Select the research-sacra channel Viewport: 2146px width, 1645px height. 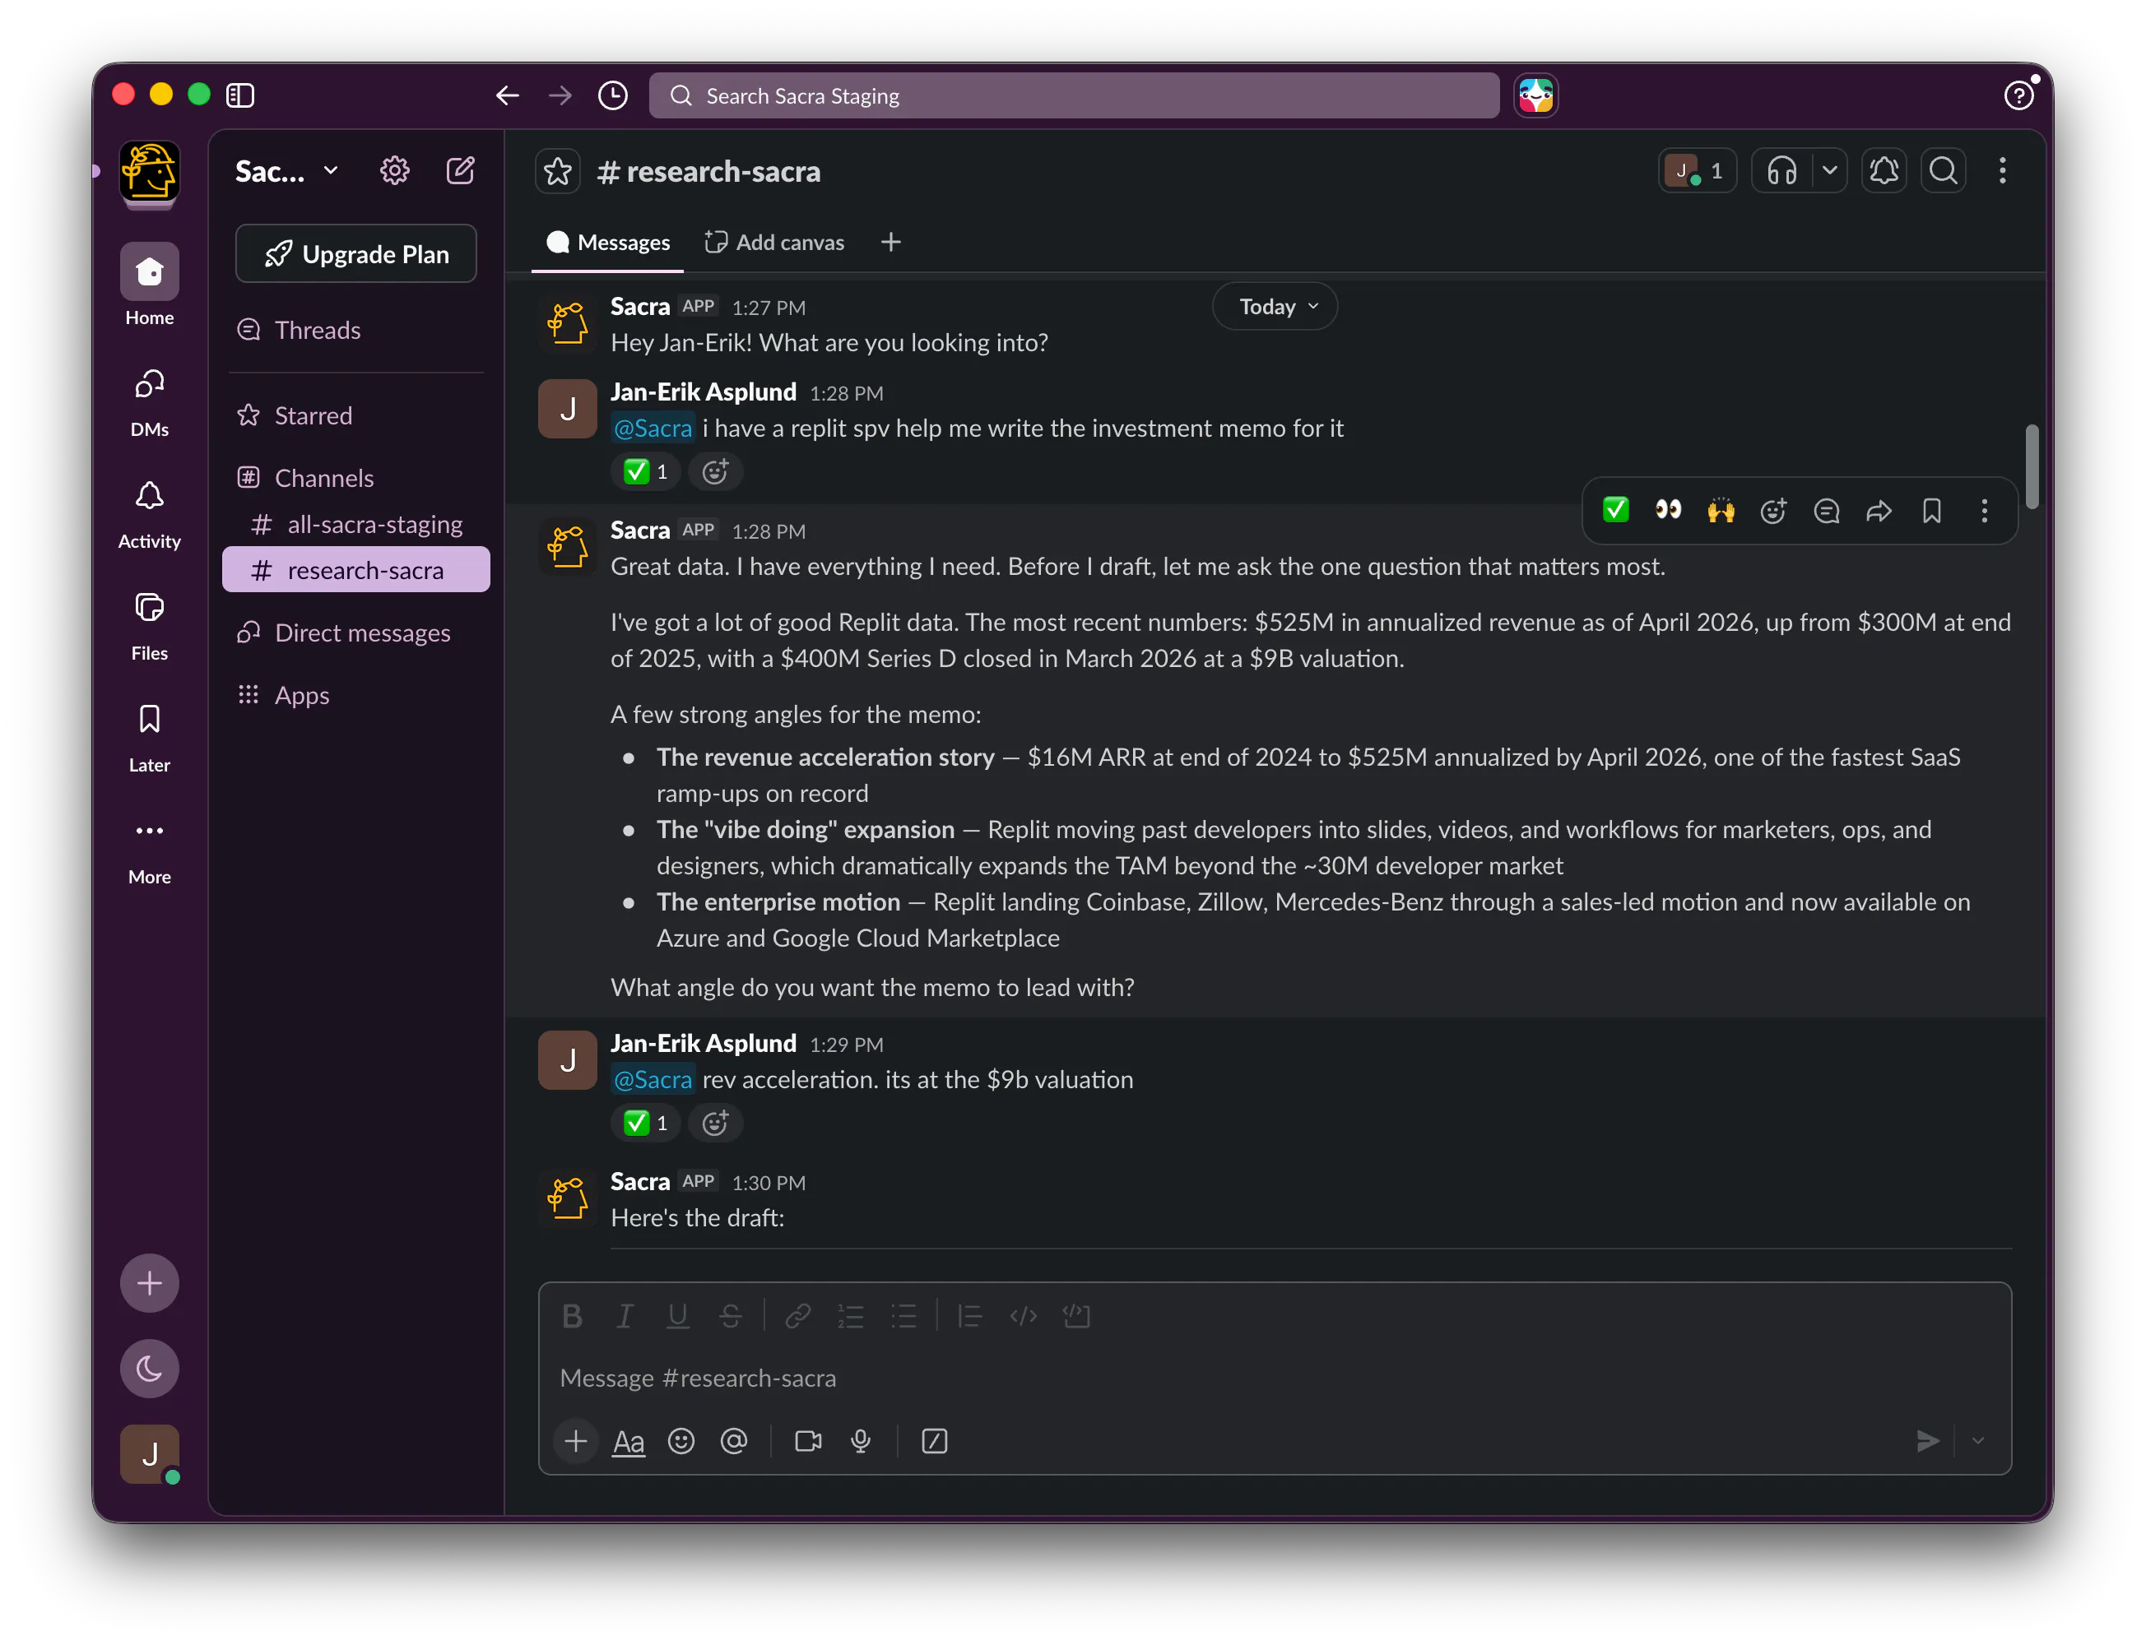coord(356,570)
